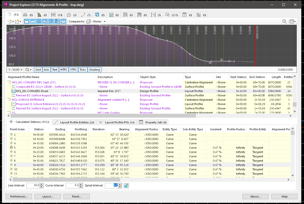Click the search magnifier icon at top right
304x204 pixels.
(x=285, y=21)
